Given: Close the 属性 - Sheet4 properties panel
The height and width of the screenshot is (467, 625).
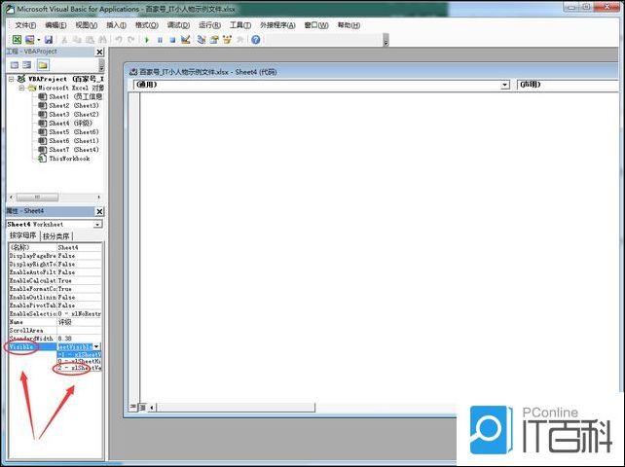Looking at the screenshot, I should tap(99, 211).
